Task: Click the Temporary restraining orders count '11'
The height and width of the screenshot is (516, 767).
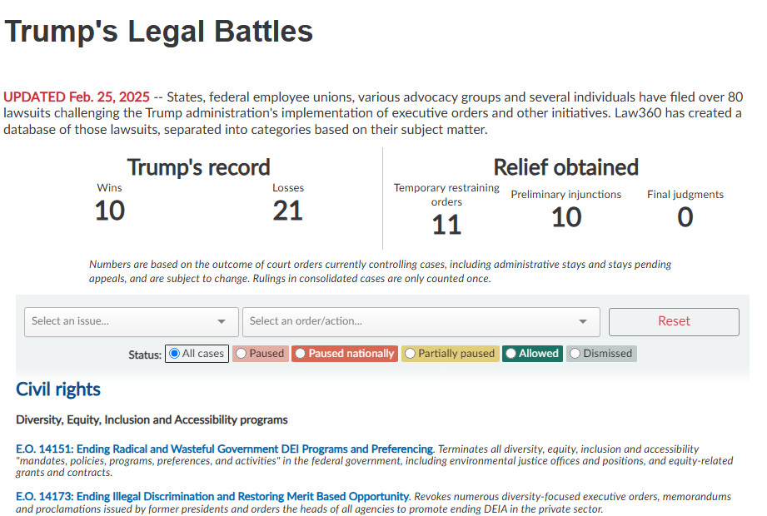Action: click(446, 225)
